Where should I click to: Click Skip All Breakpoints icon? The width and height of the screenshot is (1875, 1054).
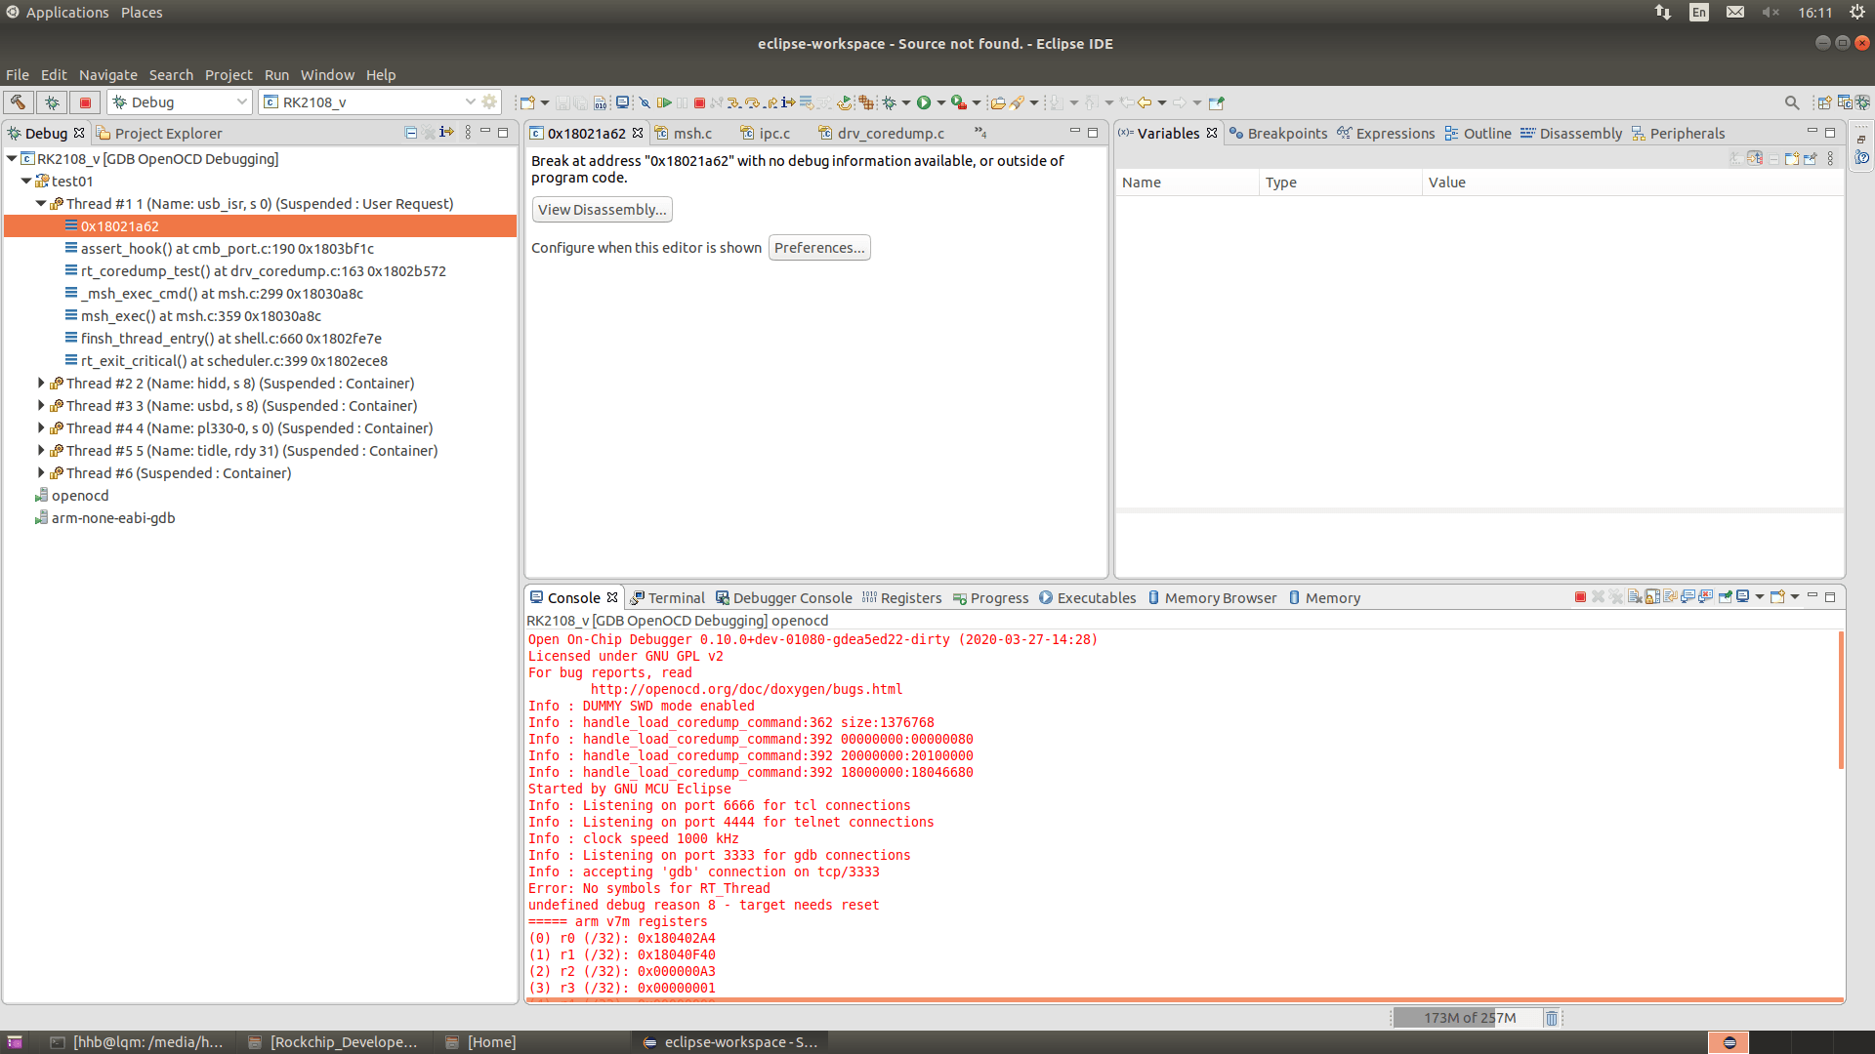[x=645, y=102]
